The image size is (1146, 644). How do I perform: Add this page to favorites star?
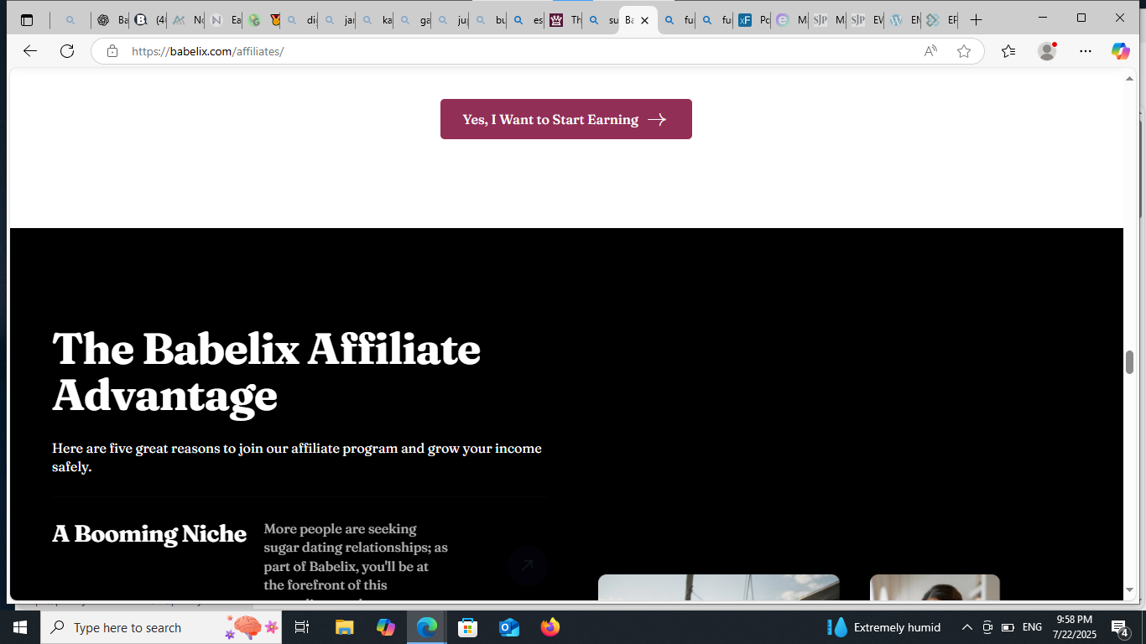[x=964, y=51]
